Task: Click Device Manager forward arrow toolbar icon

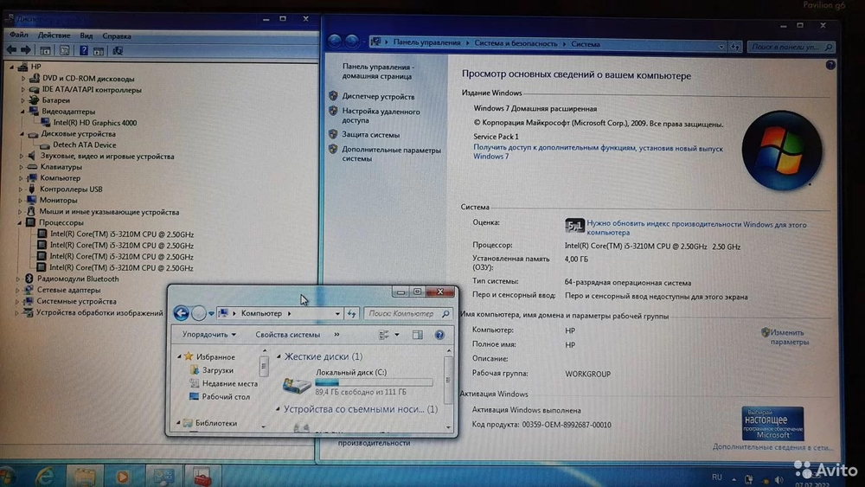Action: coord(25,50)
